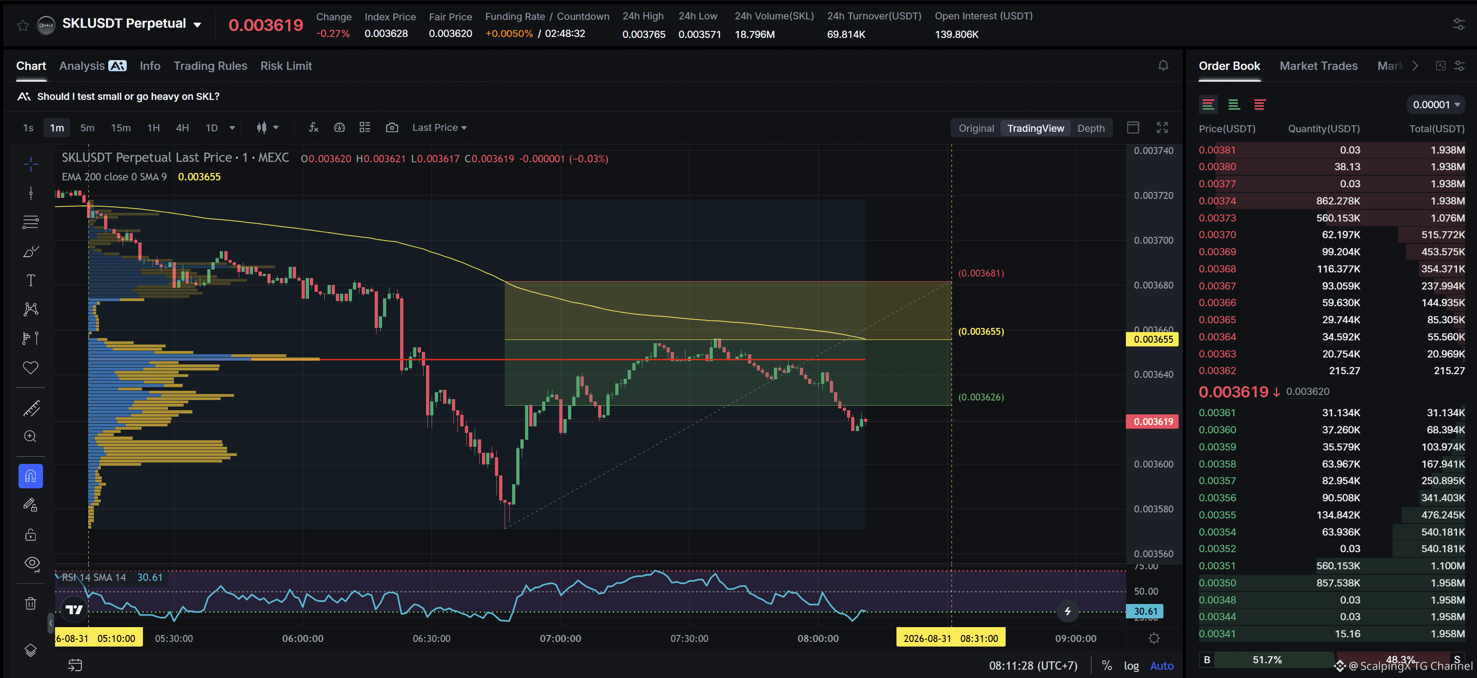Open the Trading Rules tab
1477x678 pixels.
pyautogui.click(x=210, y=66)
